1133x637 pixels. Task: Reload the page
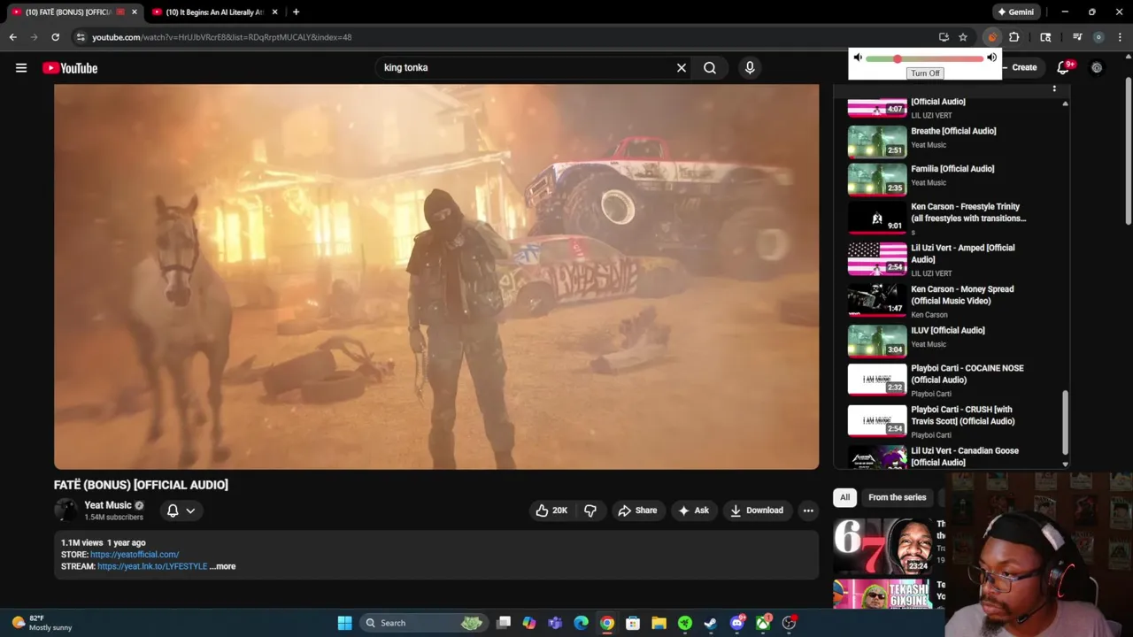(55, 37)
